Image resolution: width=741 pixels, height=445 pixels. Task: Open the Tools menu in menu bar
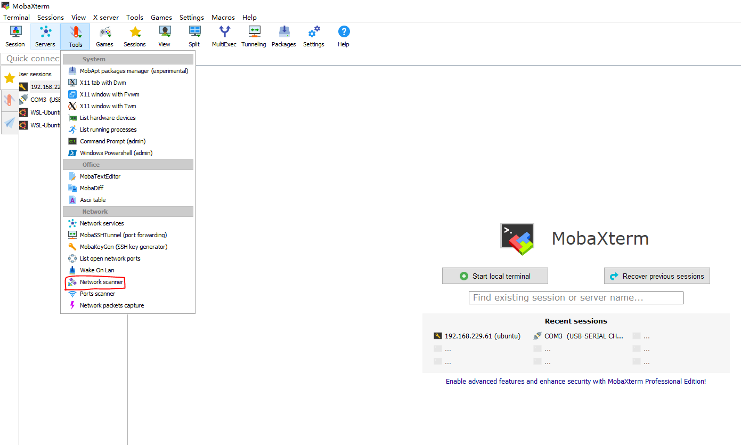point(135,17)
